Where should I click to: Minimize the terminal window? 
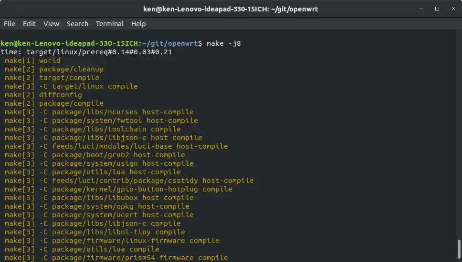[421, 9]
